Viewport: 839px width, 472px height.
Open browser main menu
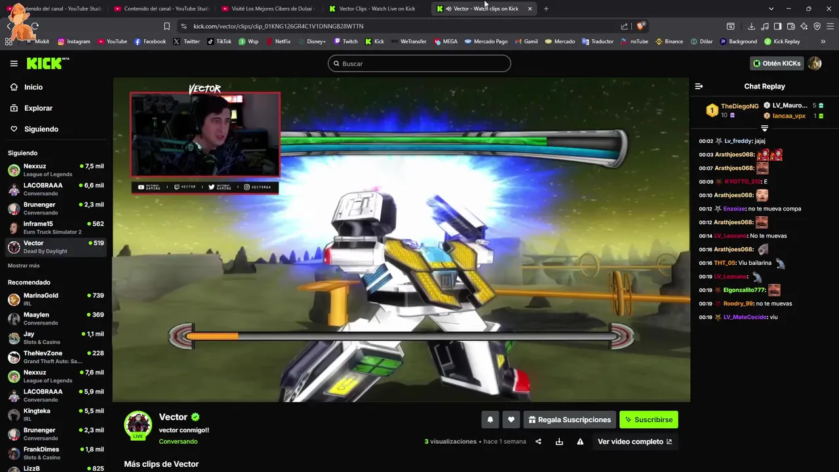coord(830,26)
